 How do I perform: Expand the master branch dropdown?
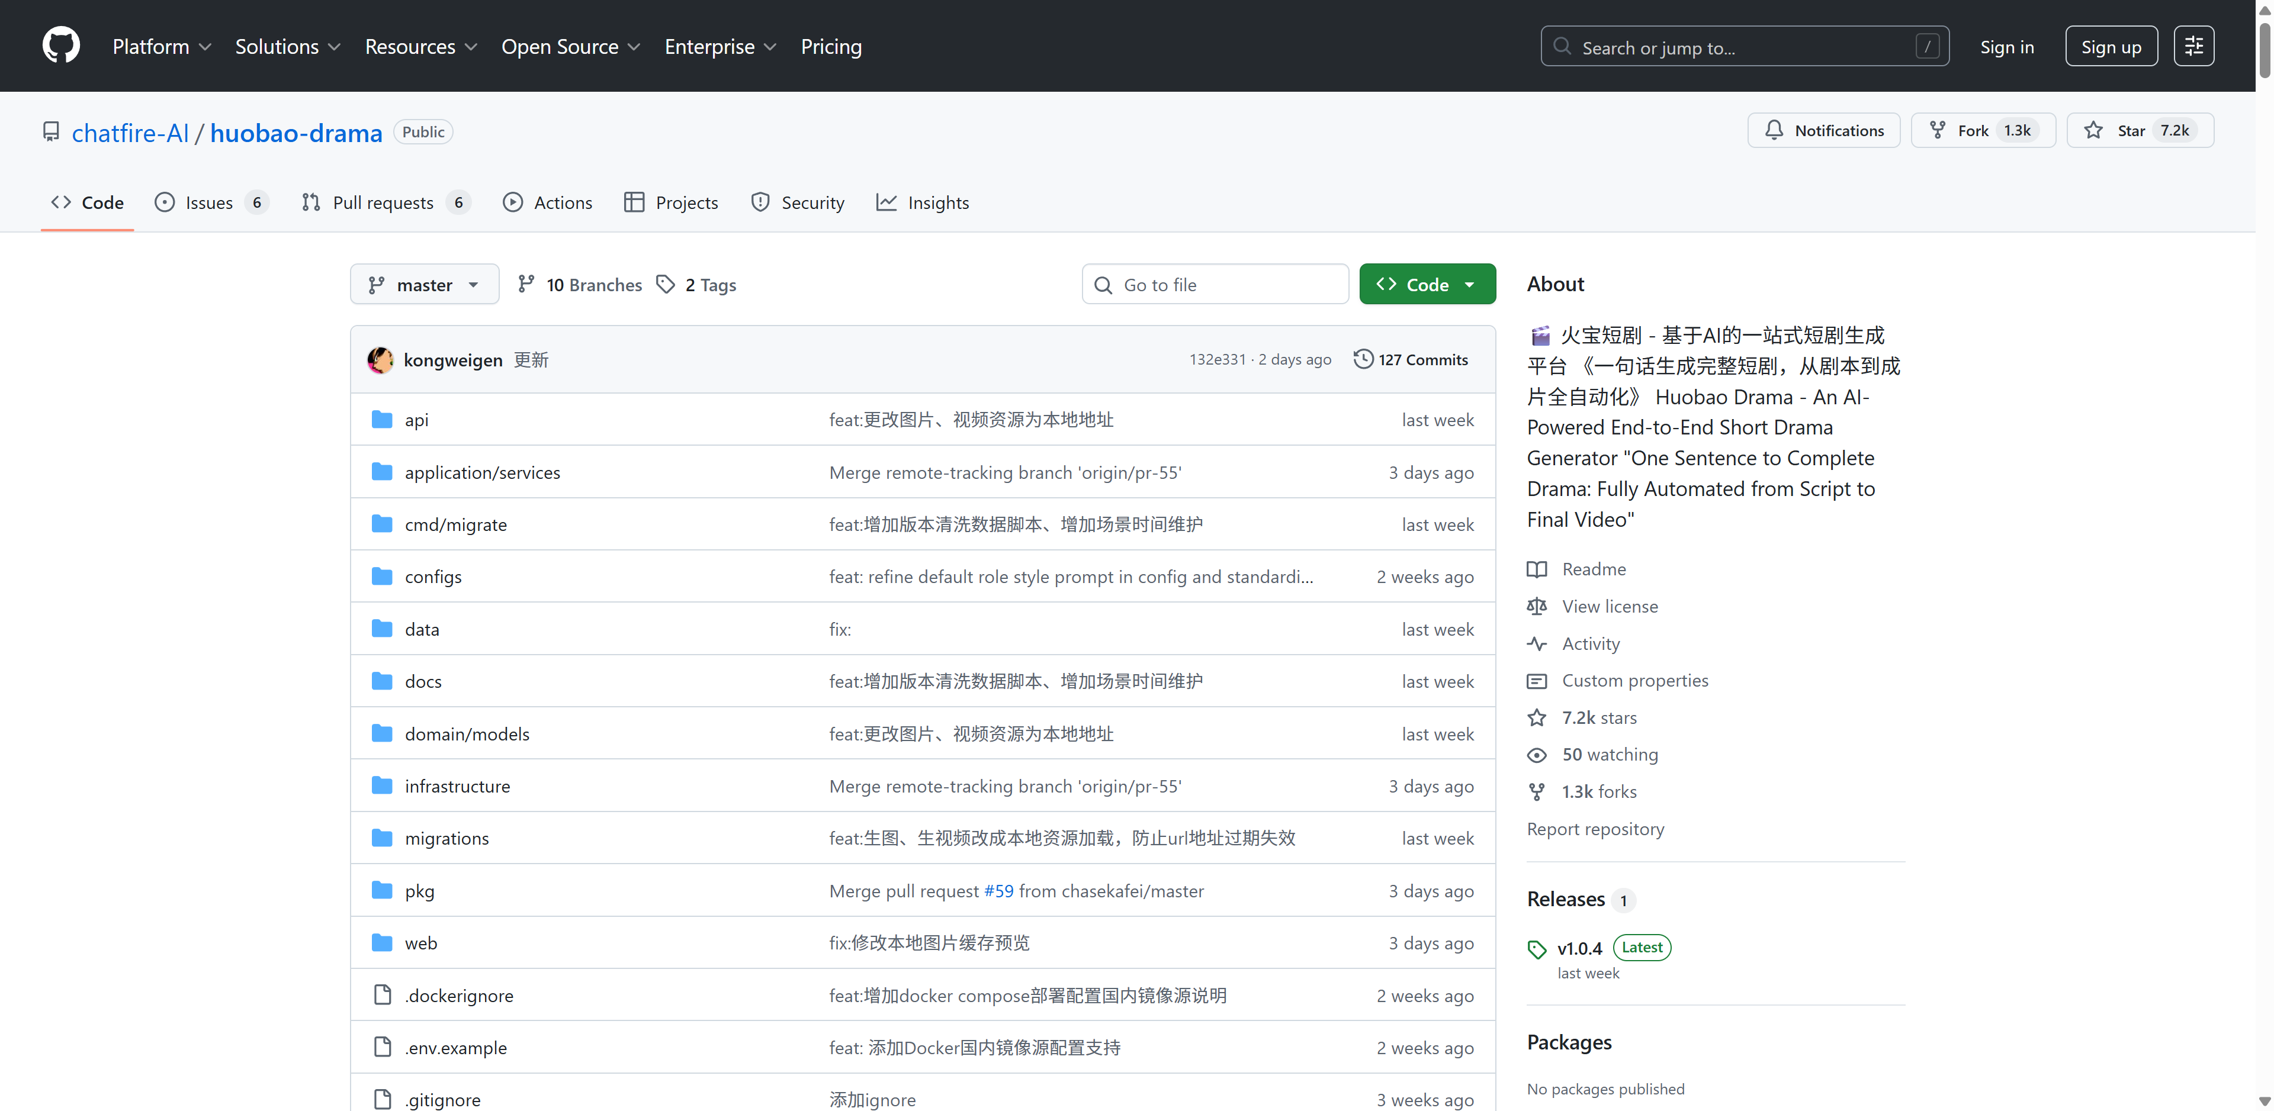click(x=424, y=284)
